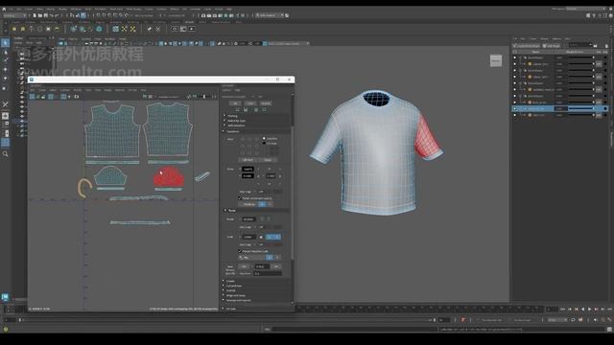Open the Script Editor icon at the bottom right
Image resolution: width=614 pixels, height=345 pixels.
tap(610, 330)
